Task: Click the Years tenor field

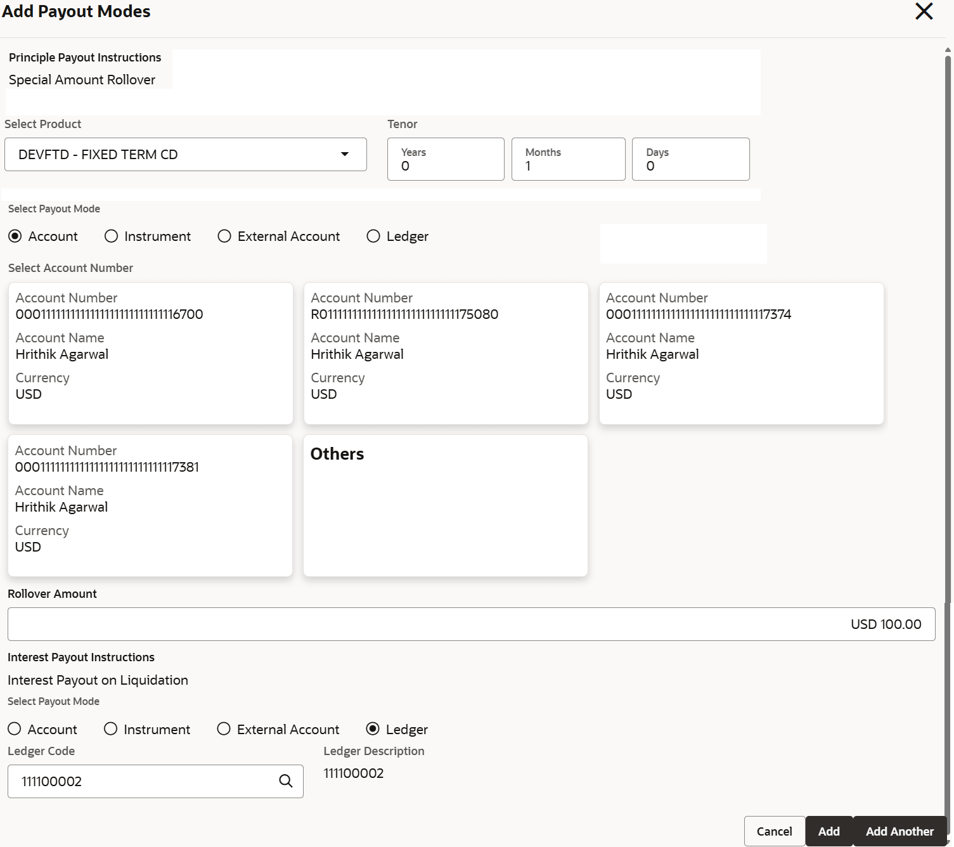Action: [x=446, y=159]
